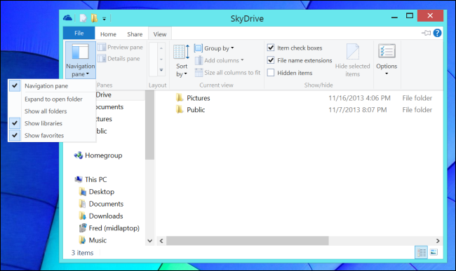Click the Properties quick access icon
Screen dimensions: 456x271
coord(83,18)
